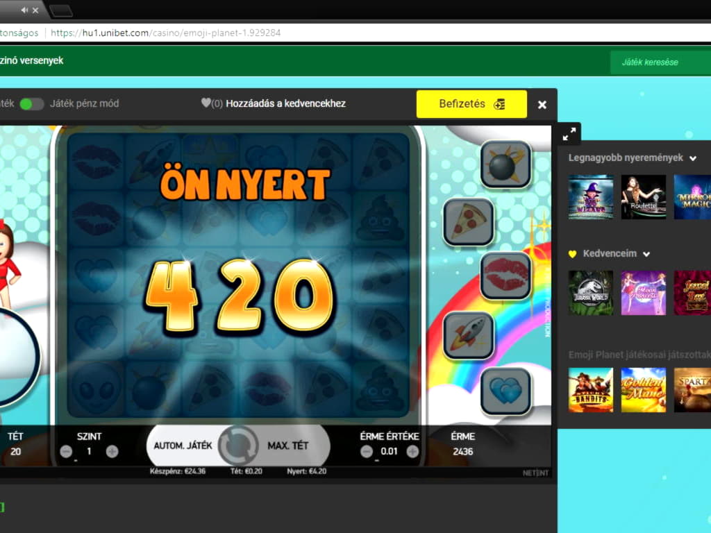Open the Roulette game thumbnail
The height and width of the screenshot is (533, 711).
coord(644,197)
